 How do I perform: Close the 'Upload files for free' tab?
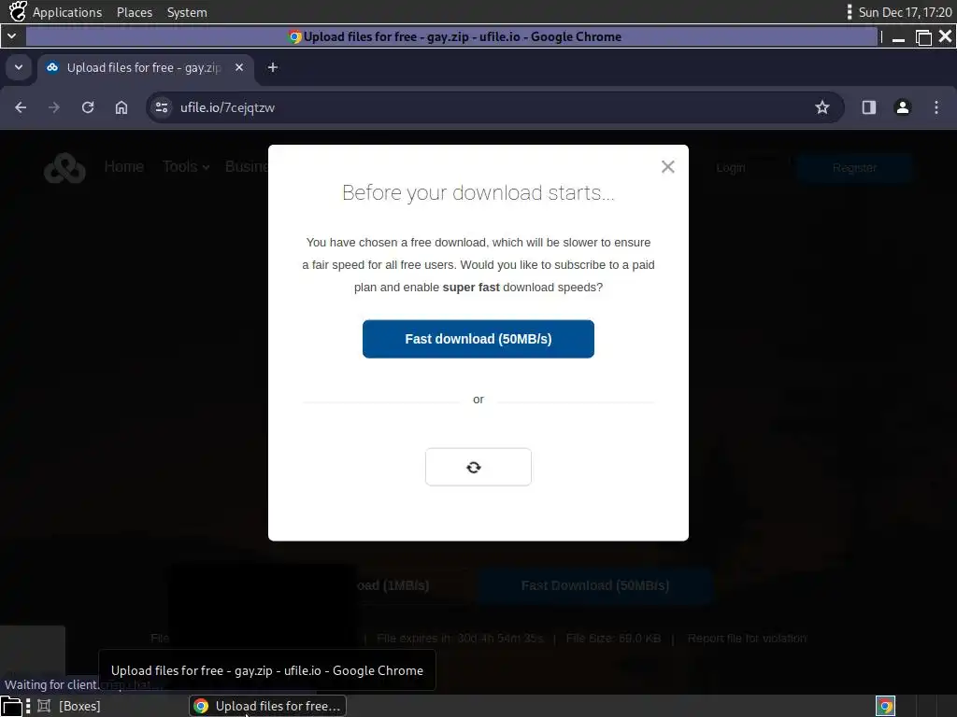tap(239, 67)
